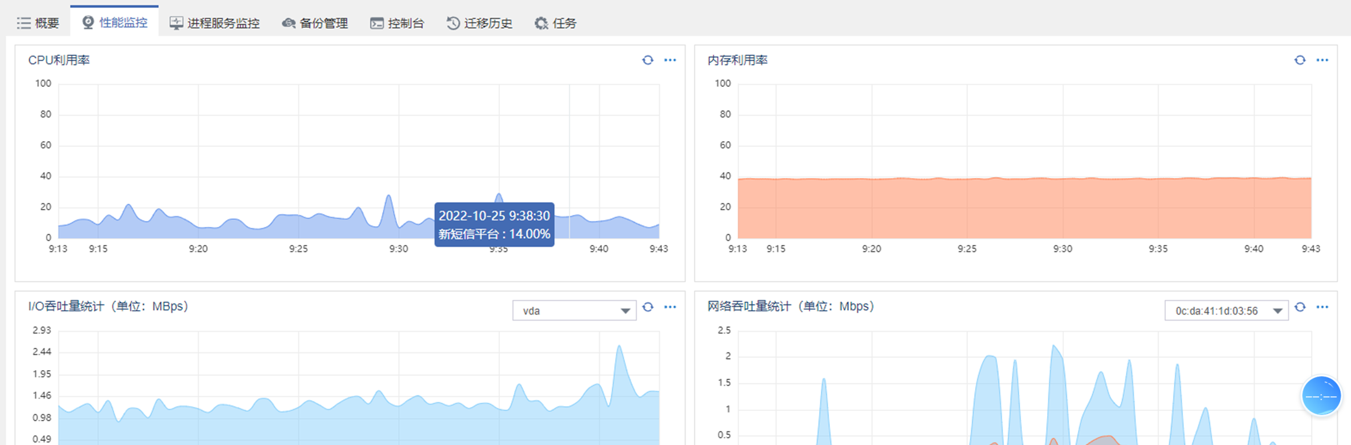Screen dimensions: 1351x445
Task: Click the 2.5 value on the network chart axis
Action: click(724, 330)
